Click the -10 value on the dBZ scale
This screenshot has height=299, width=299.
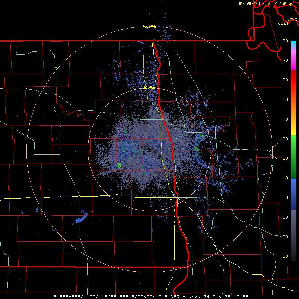pos(284,217)
